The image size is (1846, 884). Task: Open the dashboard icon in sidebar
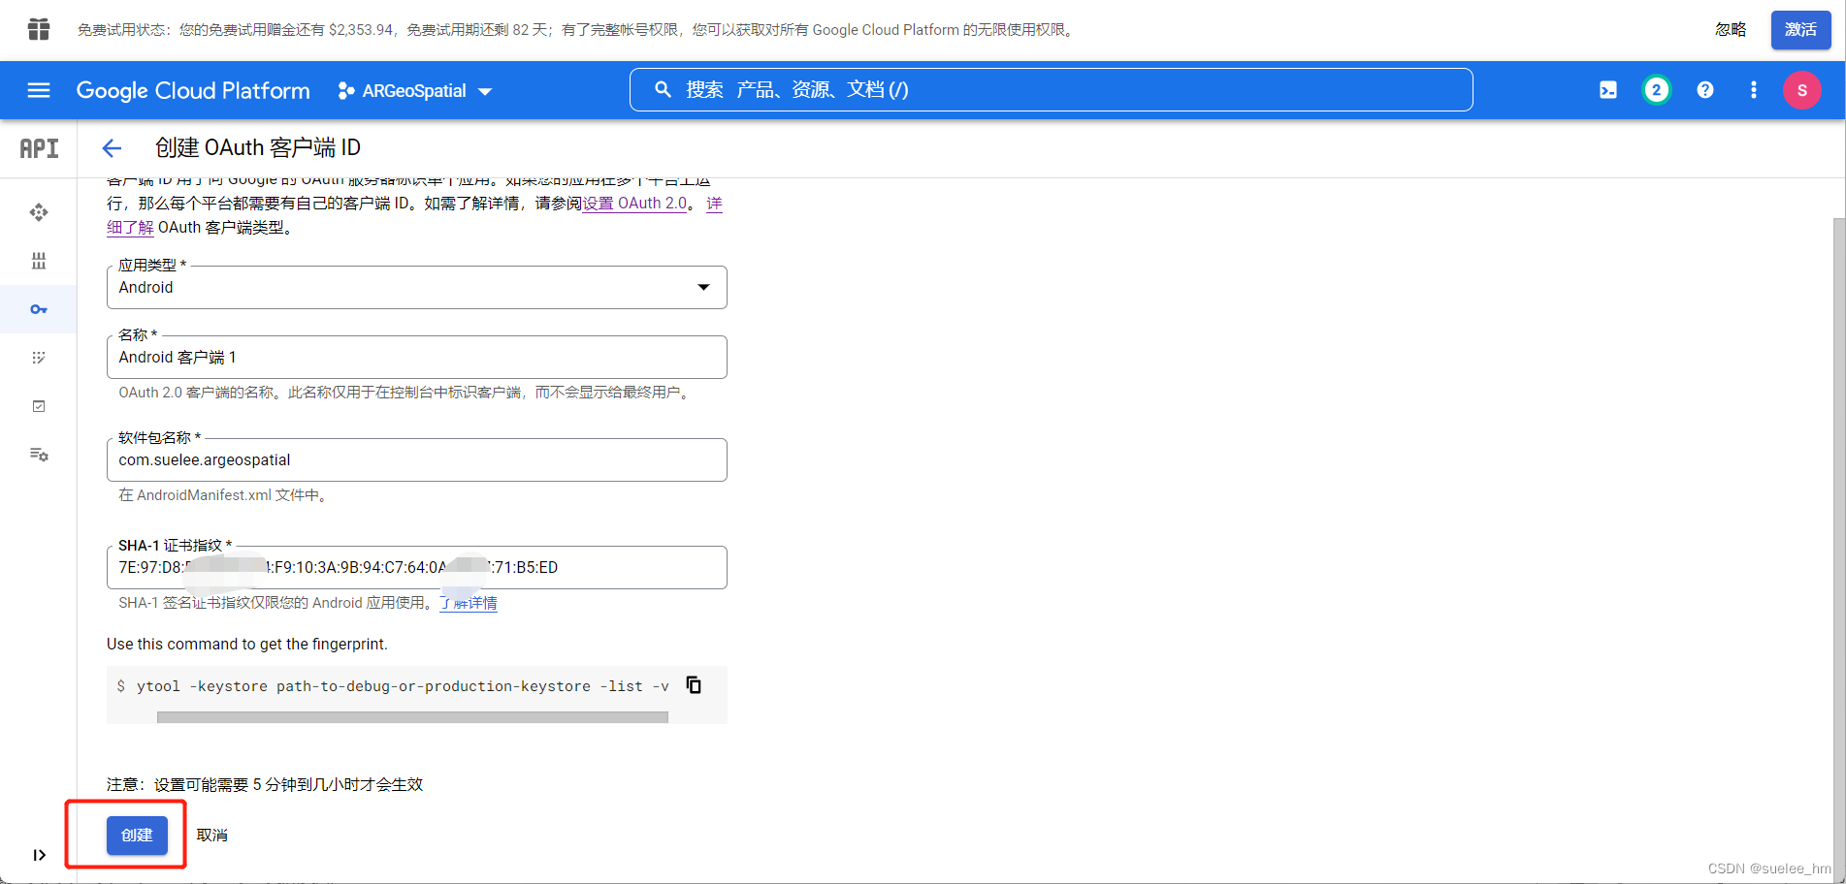click(39, 212)
